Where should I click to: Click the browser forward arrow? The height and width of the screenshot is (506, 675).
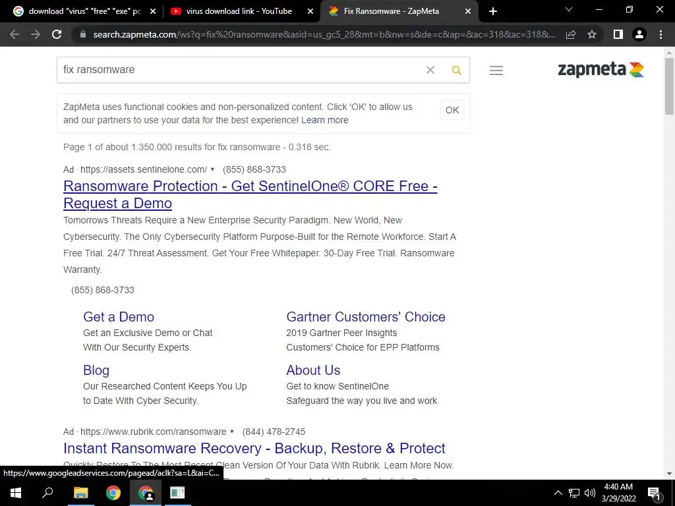point(36,34)
